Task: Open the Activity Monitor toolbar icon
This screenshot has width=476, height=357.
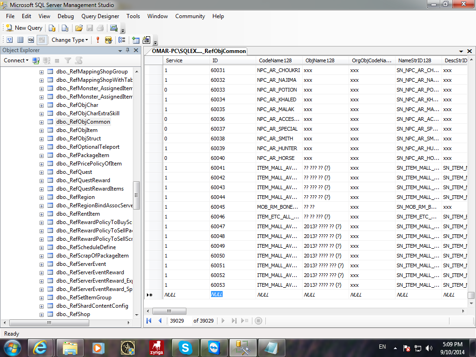Action: (114, 28)
